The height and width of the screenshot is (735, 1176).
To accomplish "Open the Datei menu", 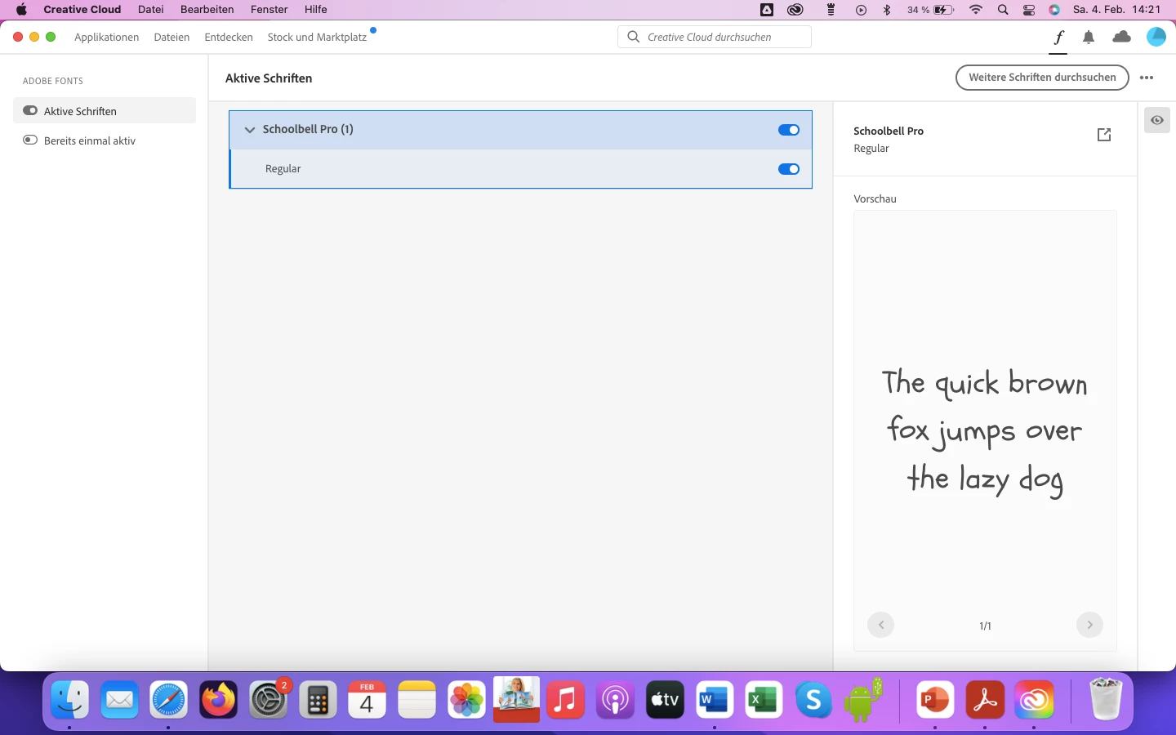I will click(151, 10).
